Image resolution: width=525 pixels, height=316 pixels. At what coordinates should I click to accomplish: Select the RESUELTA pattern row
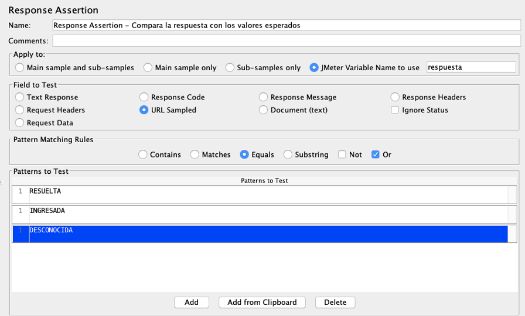264,195
